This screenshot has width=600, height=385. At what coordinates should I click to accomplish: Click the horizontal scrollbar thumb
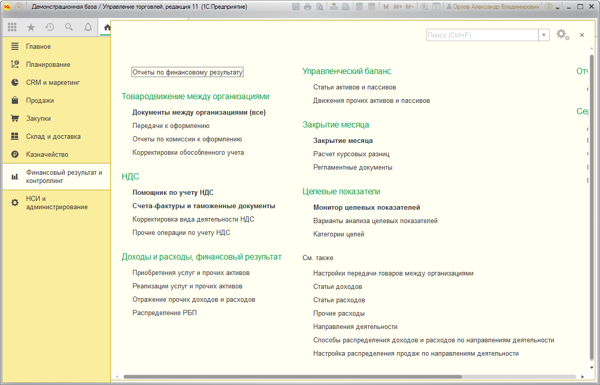293,377
